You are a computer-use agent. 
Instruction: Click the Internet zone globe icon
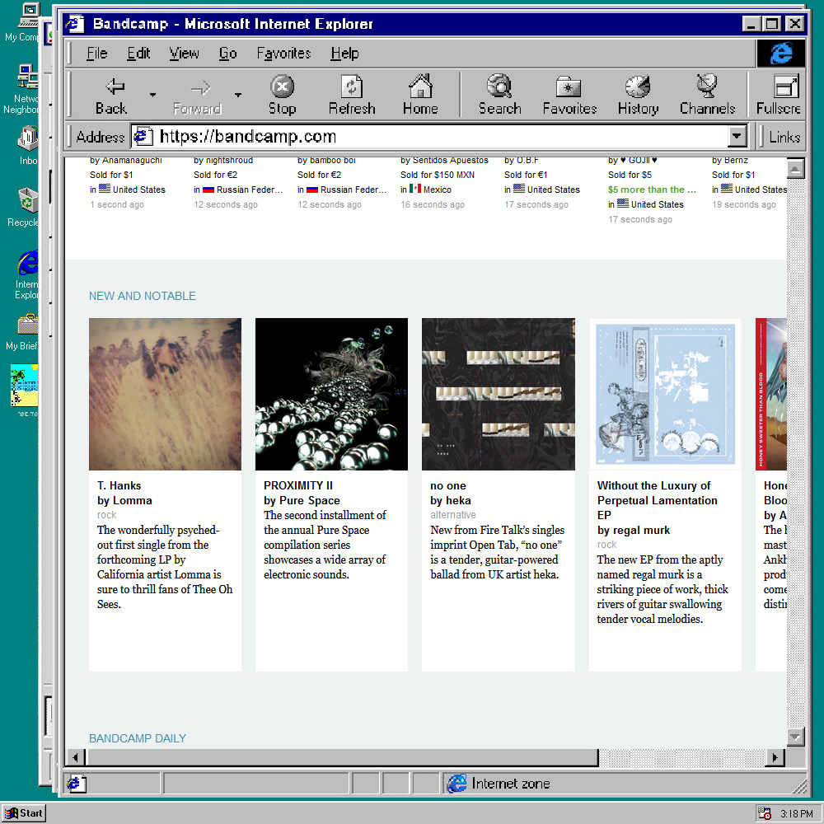coord(456,783)
